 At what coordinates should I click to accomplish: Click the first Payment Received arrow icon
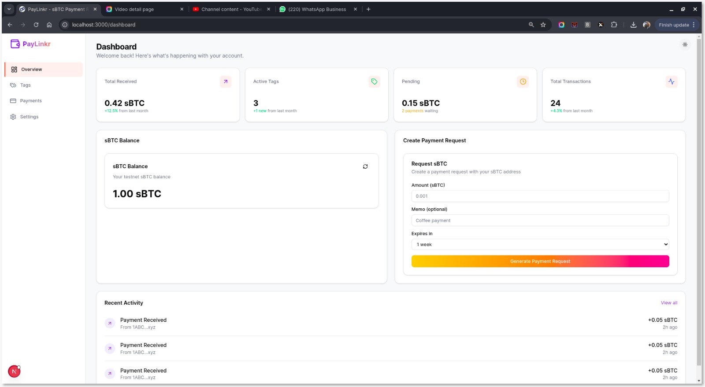point(110,323)
